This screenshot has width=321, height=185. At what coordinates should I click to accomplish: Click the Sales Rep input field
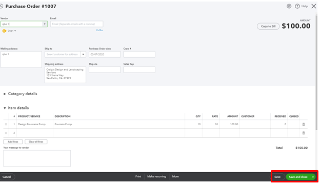tap(139, 70)
